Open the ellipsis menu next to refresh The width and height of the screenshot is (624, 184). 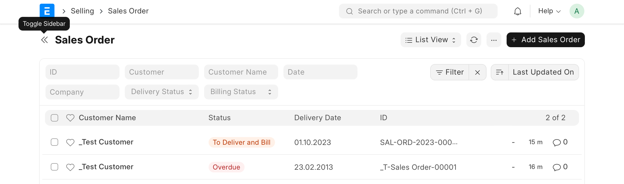494,40
